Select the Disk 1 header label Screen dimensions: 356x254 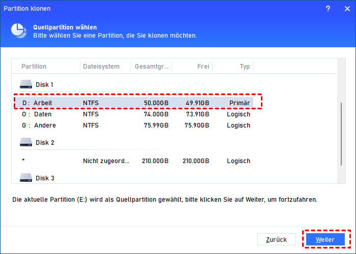pyautogui.click(x=44, y=84)
